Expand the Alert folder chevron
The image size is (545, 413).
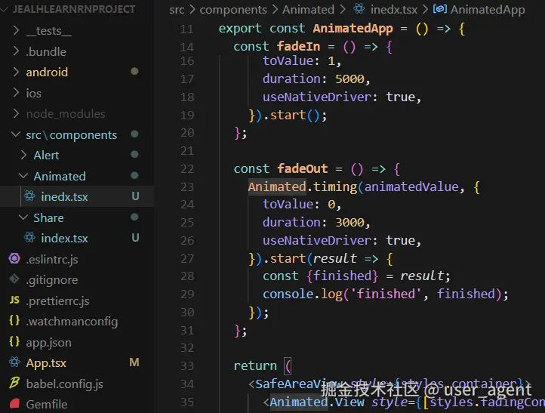(x=23, y=155)
